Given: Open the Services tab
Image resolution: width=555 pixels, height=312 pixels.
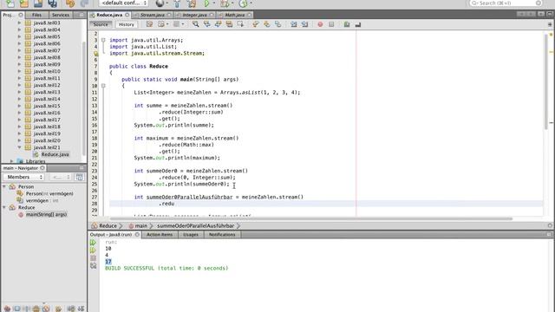Looking at the screenshot, I should (x=61, y=15).
